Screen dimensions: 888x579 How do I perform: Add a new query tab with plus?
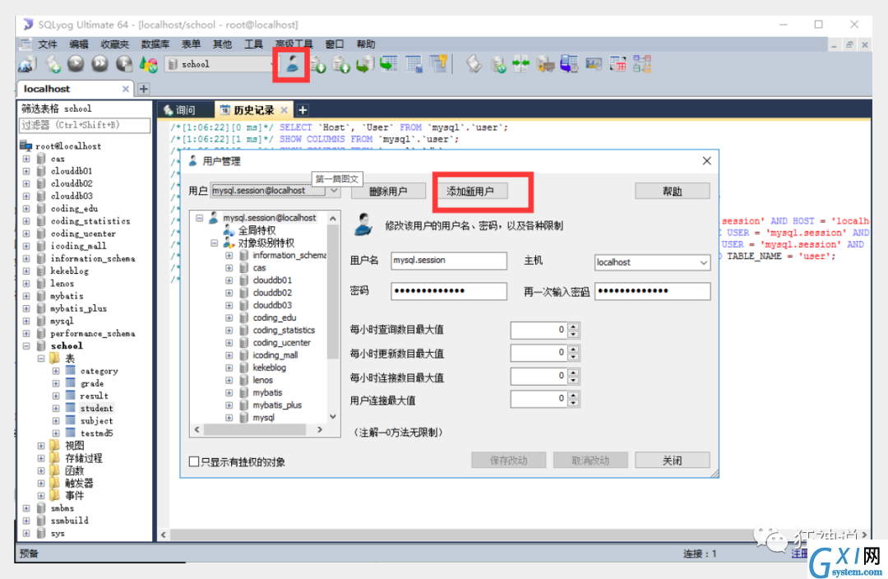pos(303,110)
